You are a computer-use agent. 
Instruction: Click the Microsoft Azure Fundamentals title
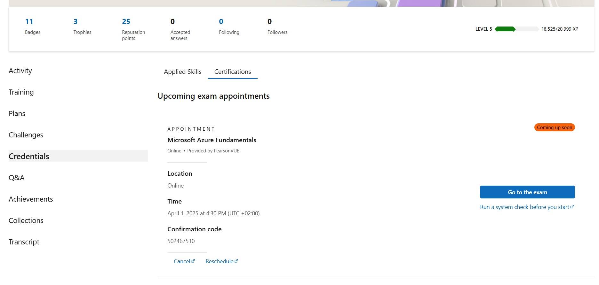coord(212,140)
